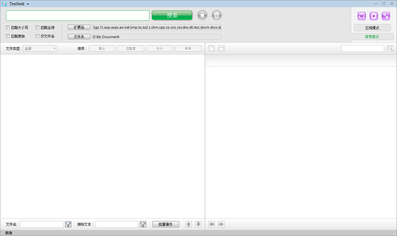
Task: Click the round trash bin icon
Action: coord(217,15)
